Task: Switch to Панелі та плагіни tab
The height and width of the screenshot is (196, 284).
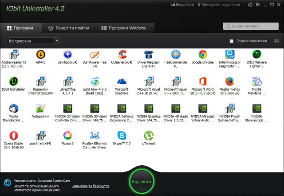Action: [x=68, y=28]
